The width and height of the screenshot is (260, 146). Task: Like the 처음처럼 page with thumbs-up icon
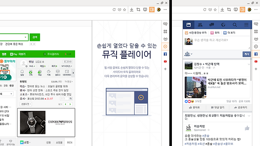point(247,128)
